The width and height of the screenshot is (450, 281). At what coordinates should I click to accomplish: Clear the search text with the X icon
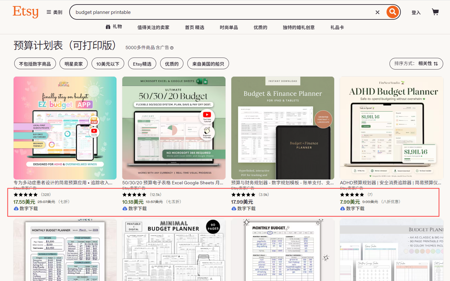tap(377, 12)
